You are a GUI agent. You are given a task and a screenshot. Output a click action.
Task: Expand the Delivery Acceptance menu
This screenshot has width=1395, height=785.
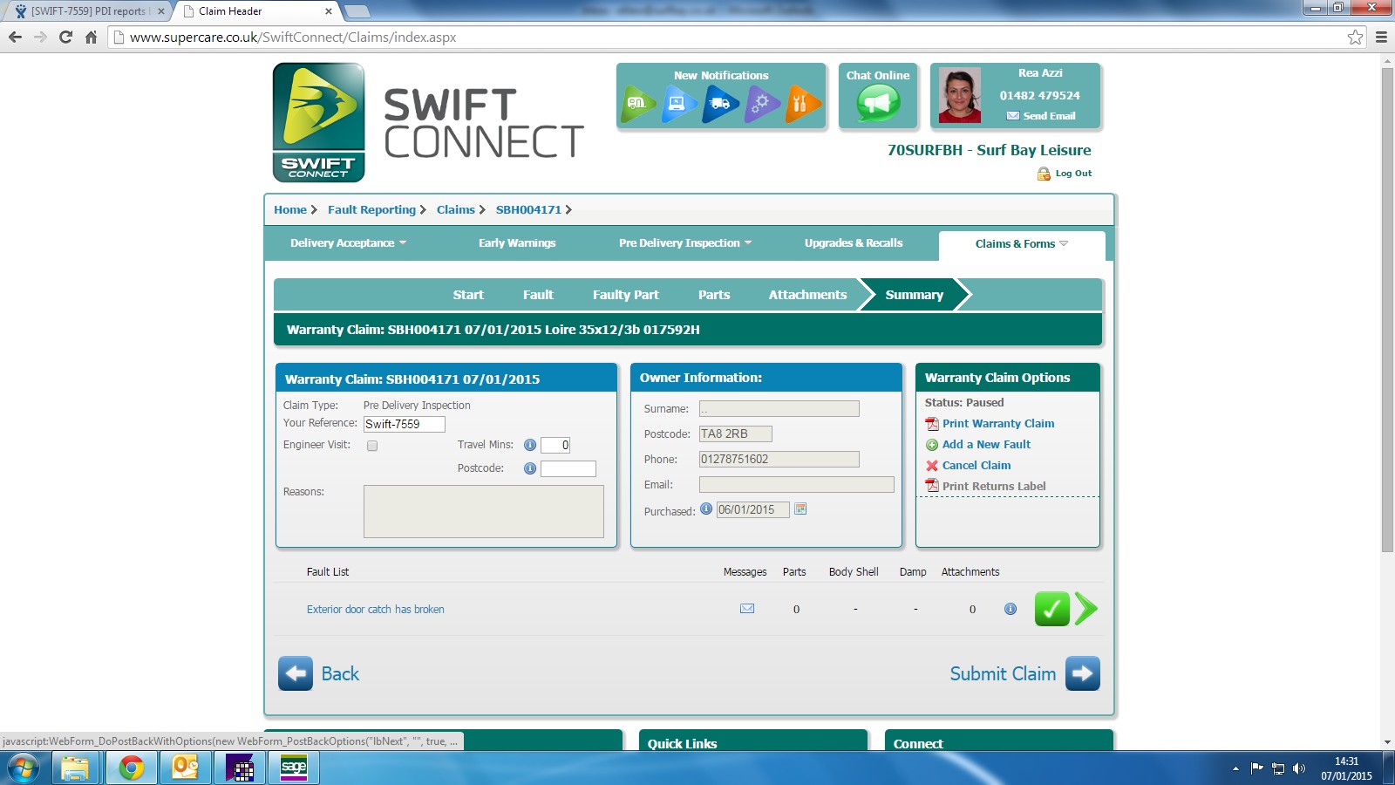[x=348, y=243]
